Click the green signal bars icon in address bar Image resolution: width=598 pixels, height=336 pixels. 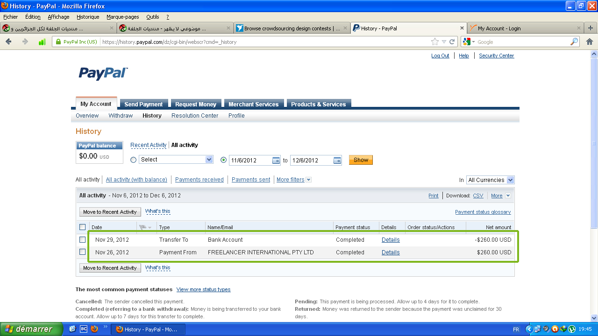[x=42, y=42]
